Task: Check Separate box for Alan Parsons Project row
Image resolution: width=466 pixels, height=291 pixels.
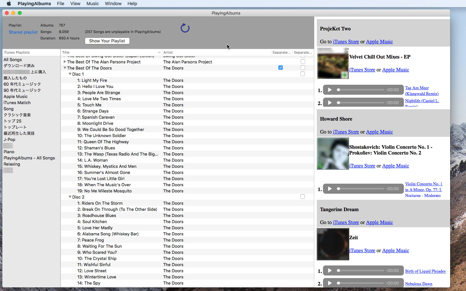Action: click(303, 61)
